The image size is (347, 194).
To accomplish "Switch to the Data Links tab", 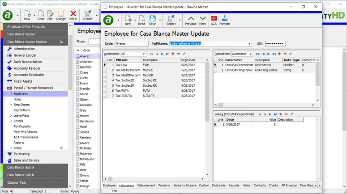I will (x=218, y=186).
